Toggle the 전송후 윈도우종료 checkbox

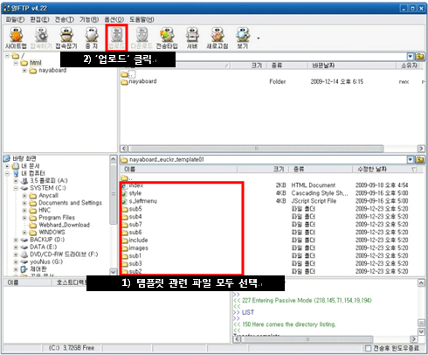[x=369, y=348]
